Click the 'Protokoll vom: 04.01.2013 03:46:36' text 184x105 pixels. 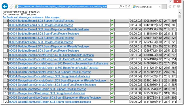pyautogui.click(x=21, y=12)
